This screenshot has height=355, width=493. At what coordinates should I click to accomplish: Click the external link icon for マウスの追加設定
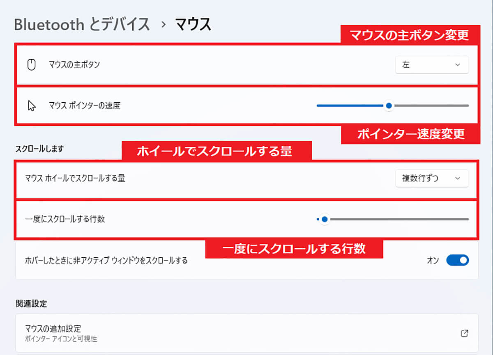[464, 333]
